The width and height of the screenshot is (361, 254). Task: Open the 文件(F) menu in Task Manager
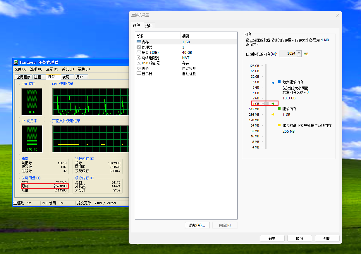pyautogui.click(x=20, y=69)
